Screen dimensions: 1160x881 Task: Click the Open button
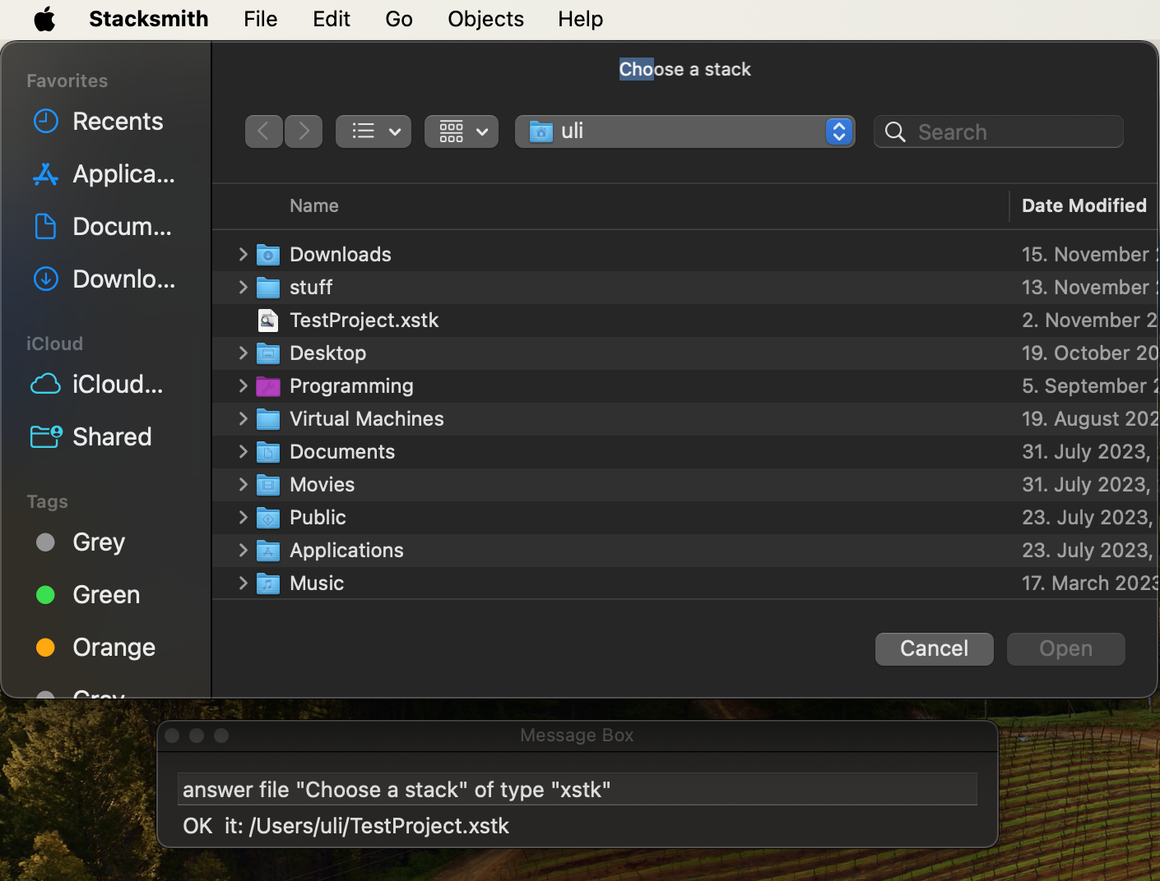(x=1066, y=649)
